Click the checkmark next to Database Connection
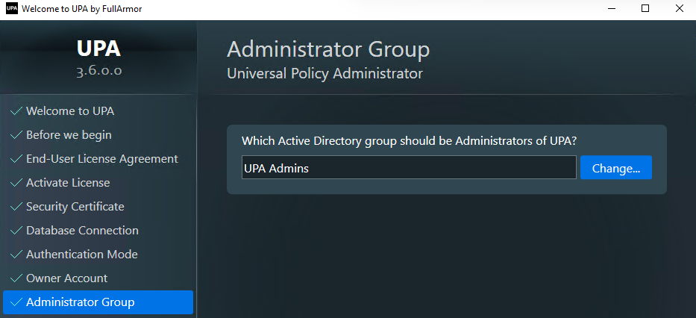Viewport: 696px width, 318px height. tap(15, 231)
